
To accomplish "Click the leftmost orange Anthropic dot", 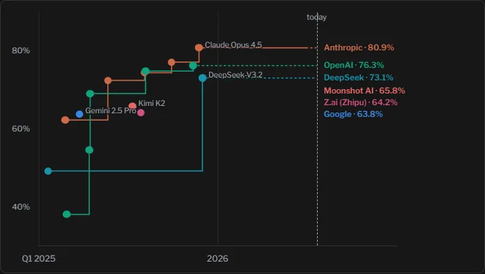I will click(65, 120).
